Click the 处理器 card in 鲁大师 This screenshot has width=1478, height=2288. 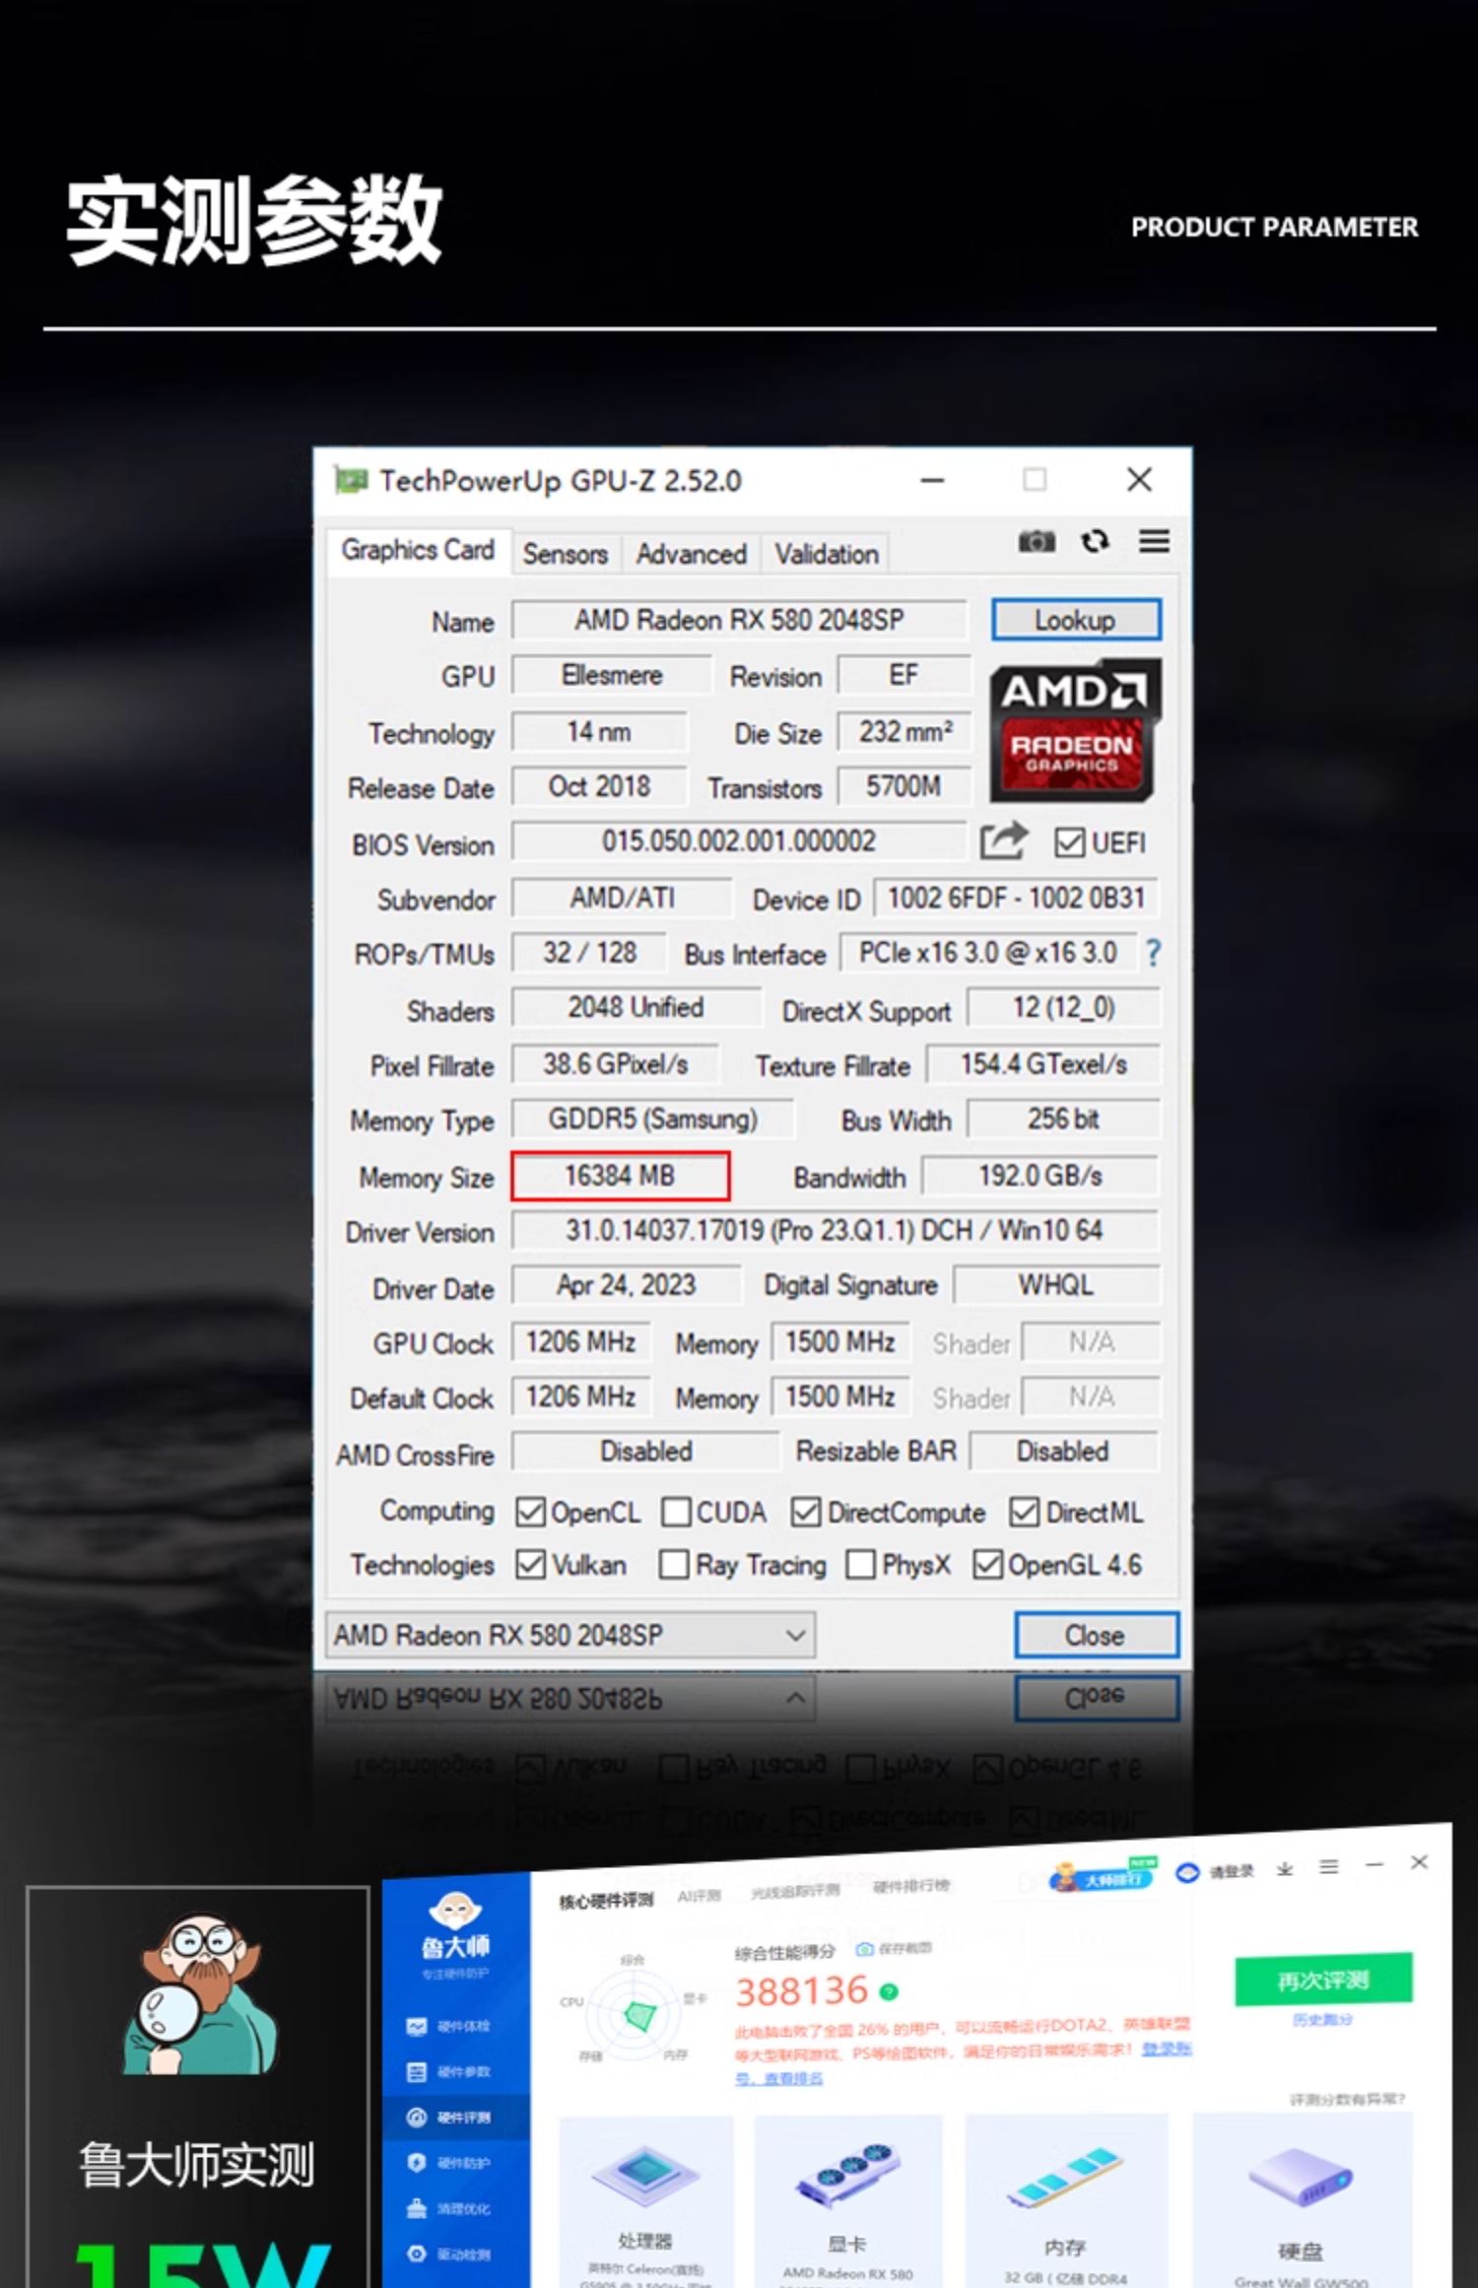coord(646,2201)
